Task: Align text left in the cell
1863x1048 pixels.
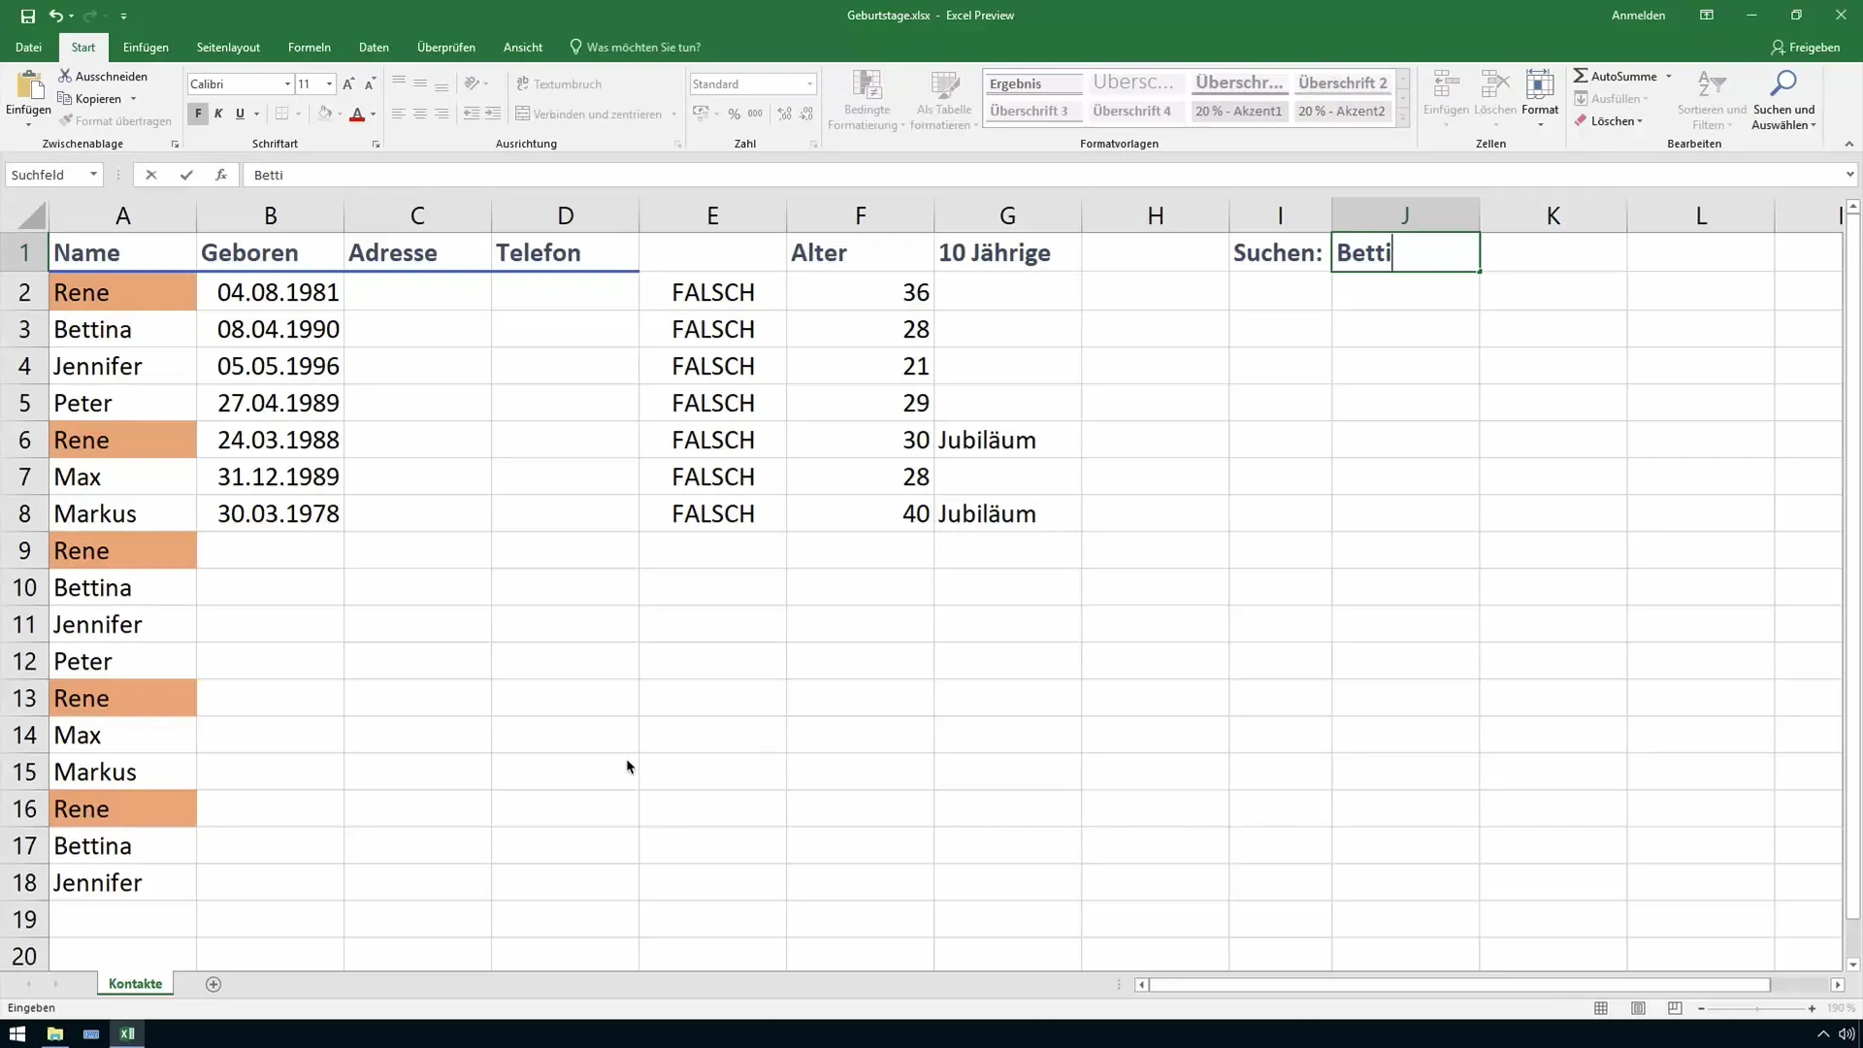Action: tap(399, 114)
